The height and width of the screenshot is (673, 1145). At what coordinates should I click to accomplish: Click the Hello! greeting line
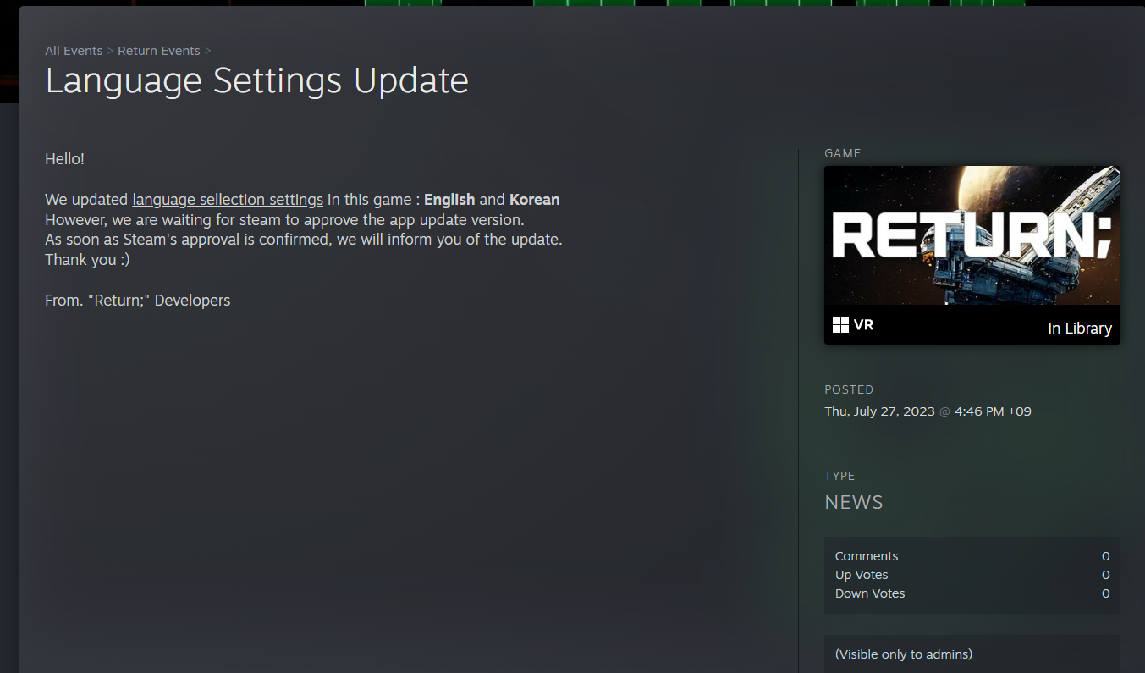(x=64, y=159)
